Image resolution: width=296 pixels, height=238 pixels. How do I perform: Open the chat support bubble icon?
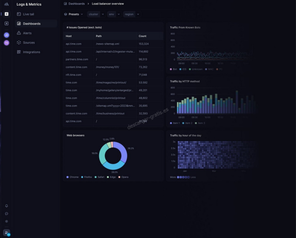click(6, 213)
